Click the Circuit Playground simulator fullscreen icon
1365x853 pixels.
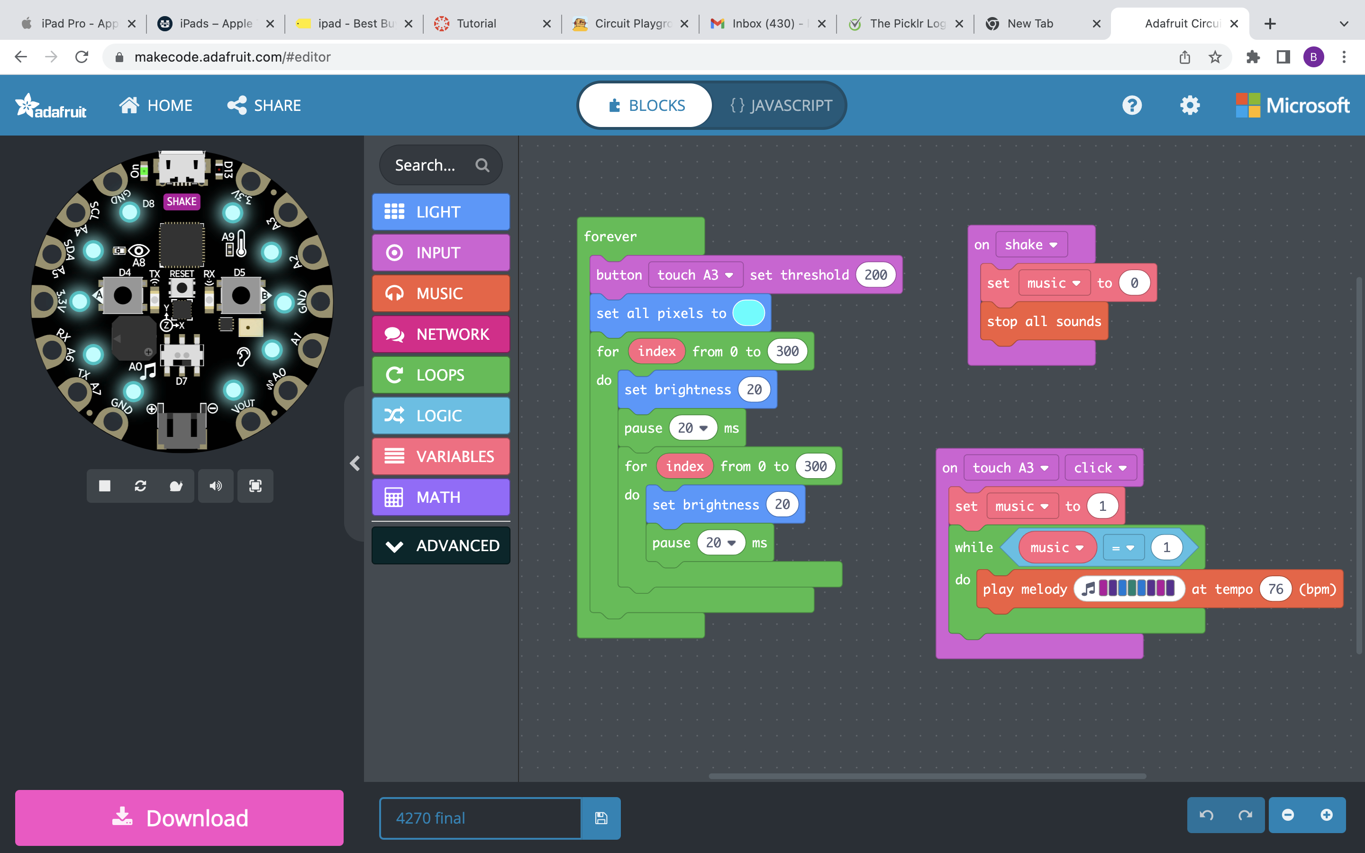tap(254, 485)
